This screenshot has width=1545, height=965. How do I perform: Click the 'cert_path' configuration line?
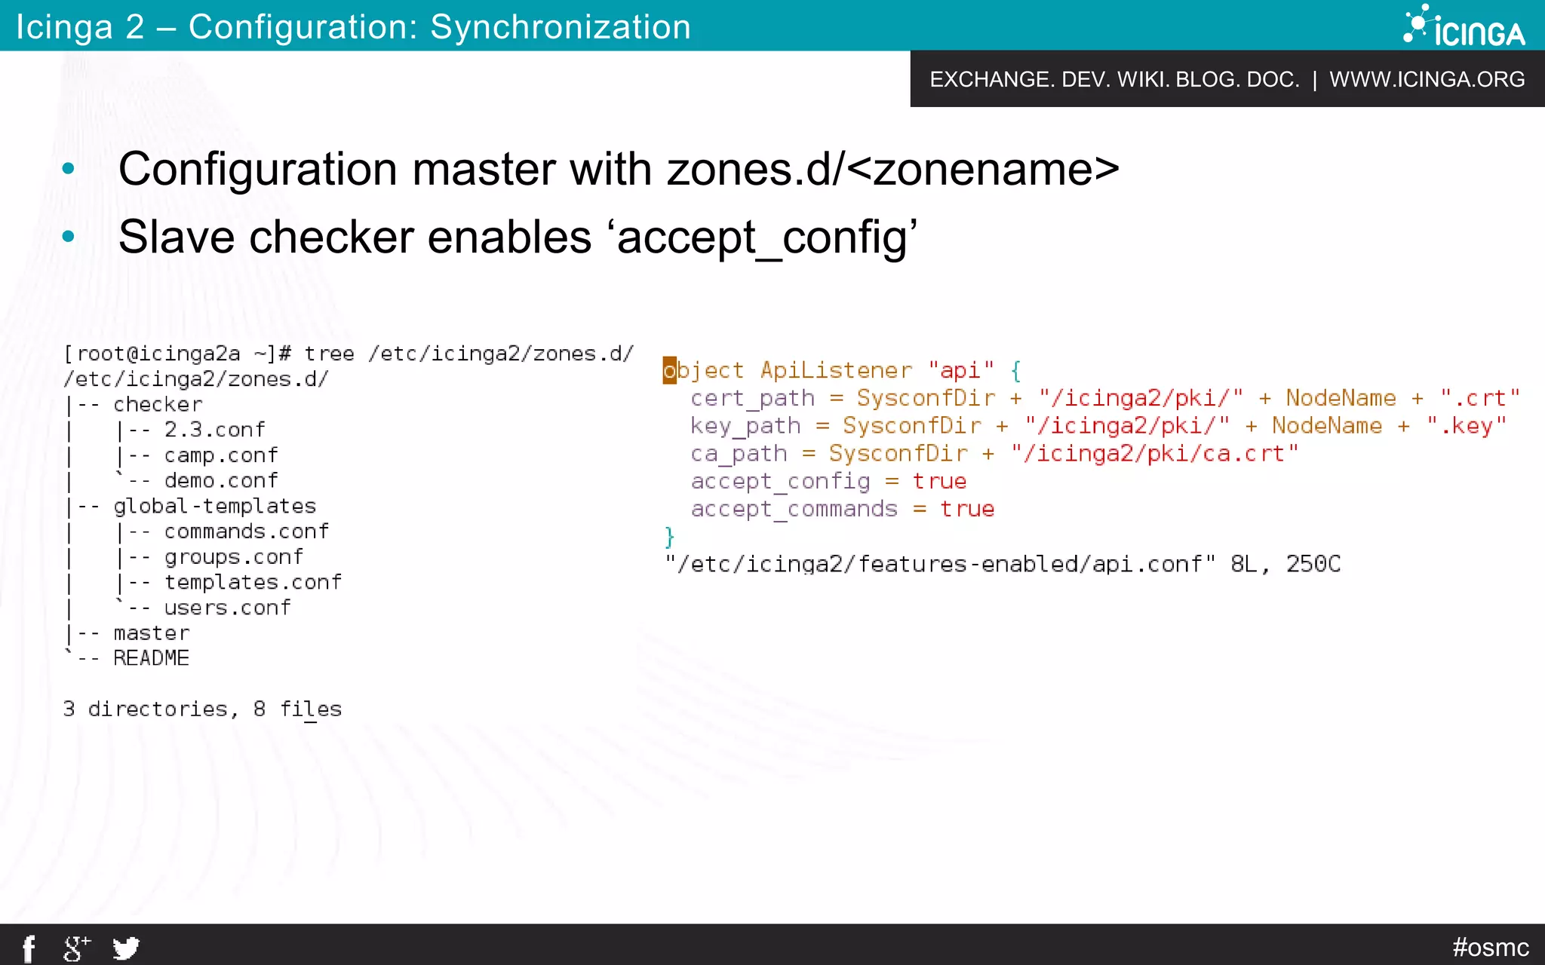click(x=1105, y=398)
